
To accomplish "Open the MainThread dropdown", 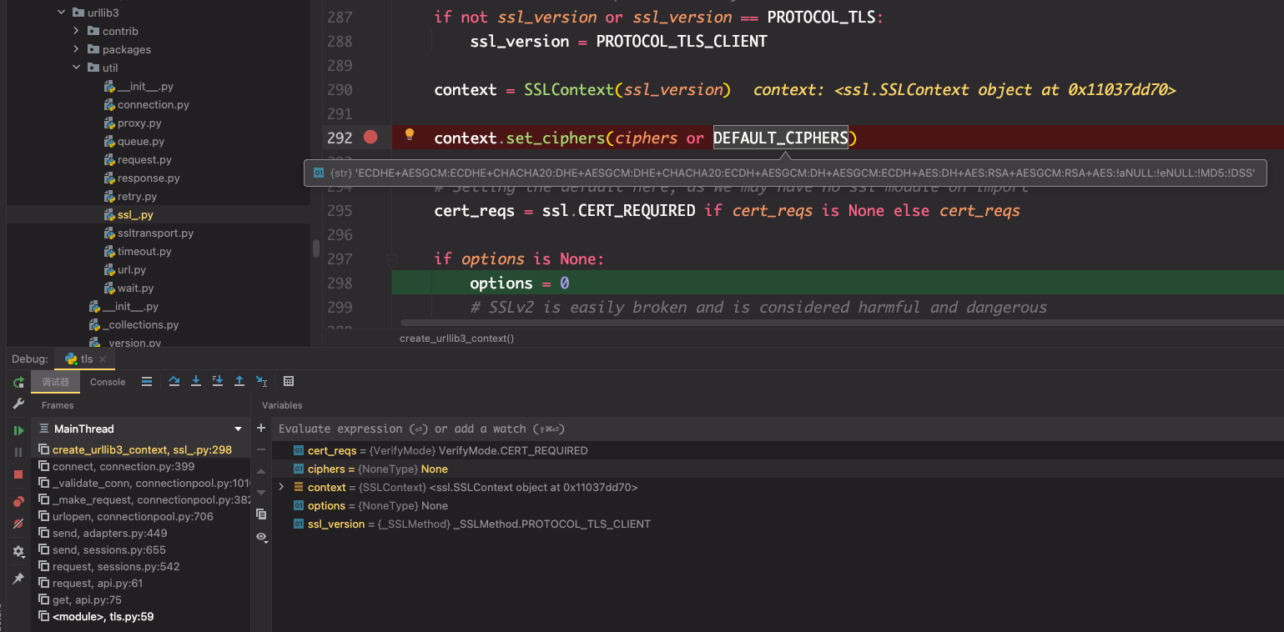I will pos(238,429).
